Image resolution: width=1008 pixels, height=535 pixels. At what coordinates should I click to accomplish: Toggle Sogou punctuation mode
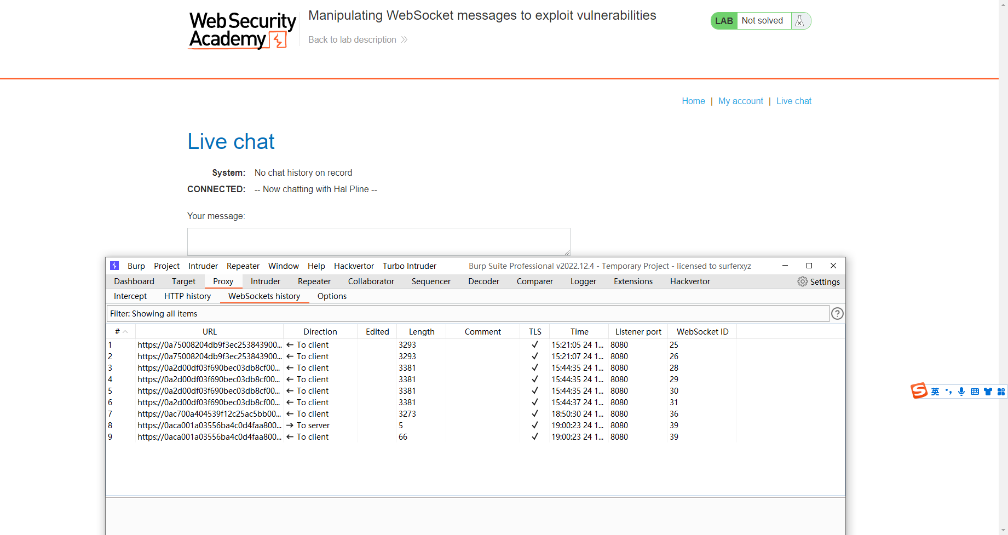pos(949,392)
